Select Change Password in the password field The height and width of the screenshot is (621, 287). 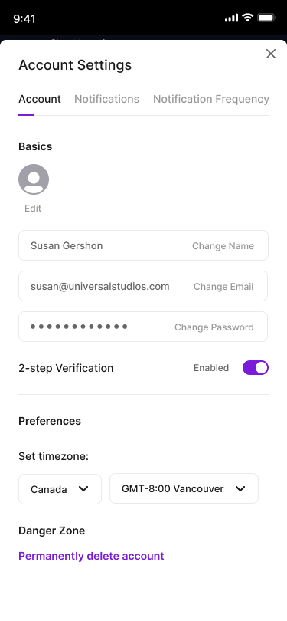point(214,327)
